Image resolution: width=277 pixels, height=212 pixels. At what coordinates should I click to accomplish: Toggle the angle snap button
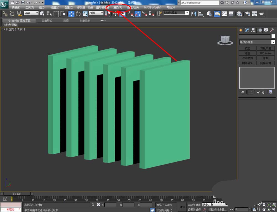tap(138, 14)
